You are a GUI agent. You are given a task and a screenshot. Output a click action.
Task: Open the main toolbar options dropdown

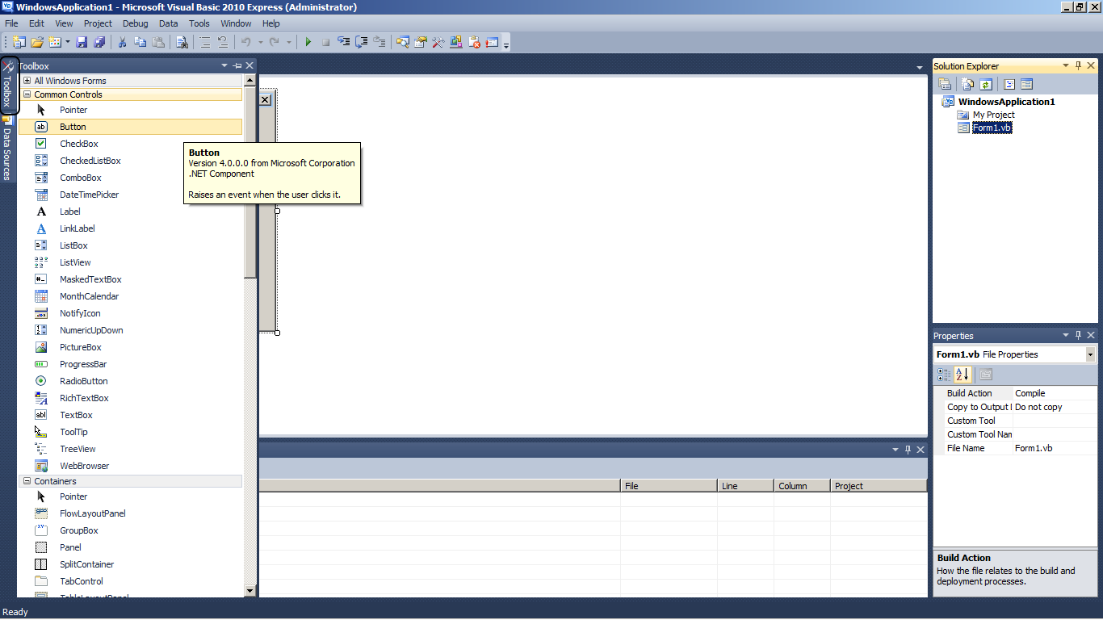point(506,44)
